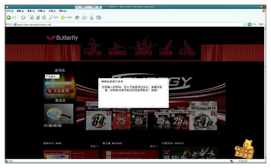Click the 专题活动 PROJECT players banner
Viewport: 271px width, 168px height.
coord(190,153)
